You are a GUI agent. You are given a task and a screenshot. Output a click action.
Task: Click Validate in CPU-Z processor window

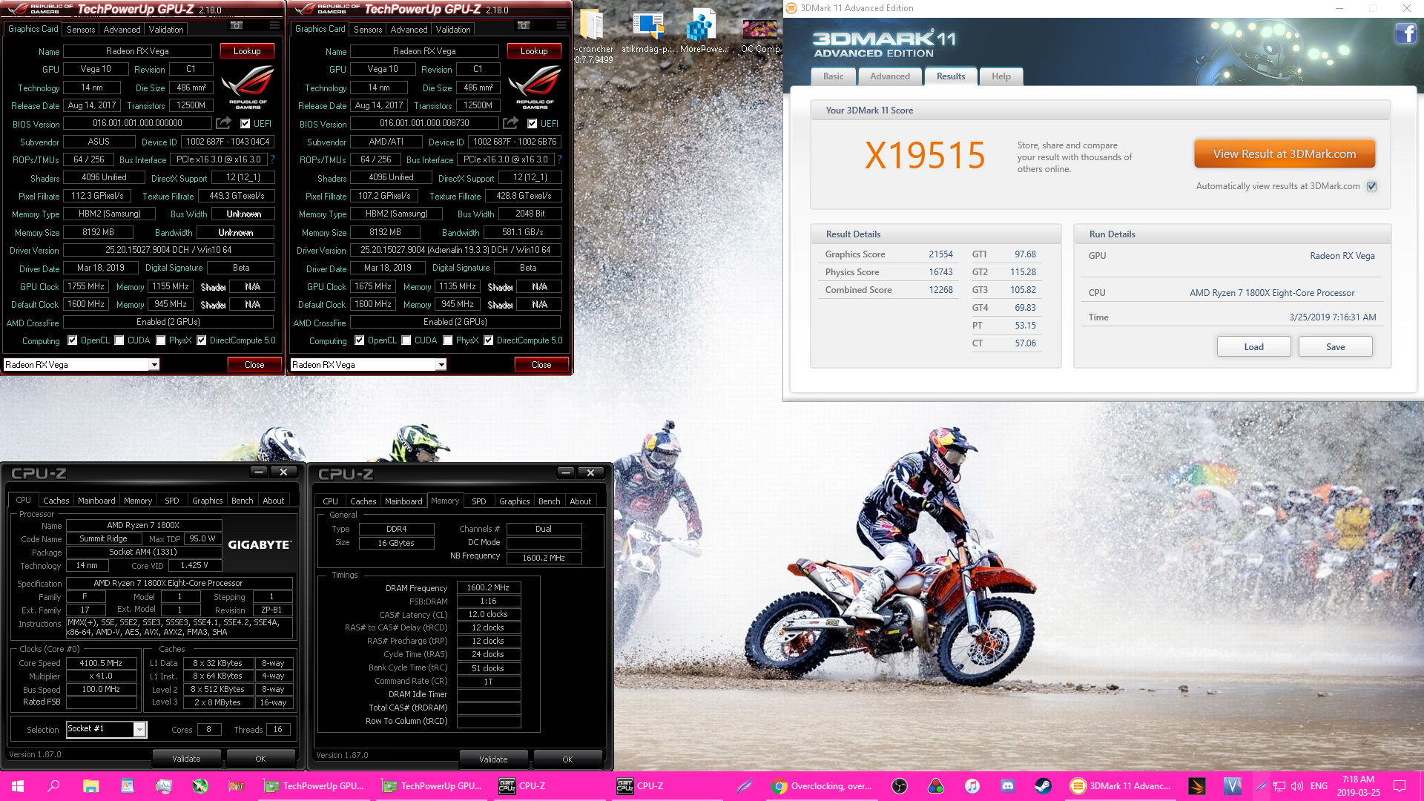pos(186,759)
